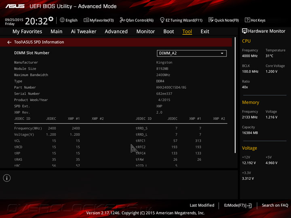This screenshot has height=218, width=291.
Task: Click the 2133 MHz memory frequency
Action: point(250,117)
